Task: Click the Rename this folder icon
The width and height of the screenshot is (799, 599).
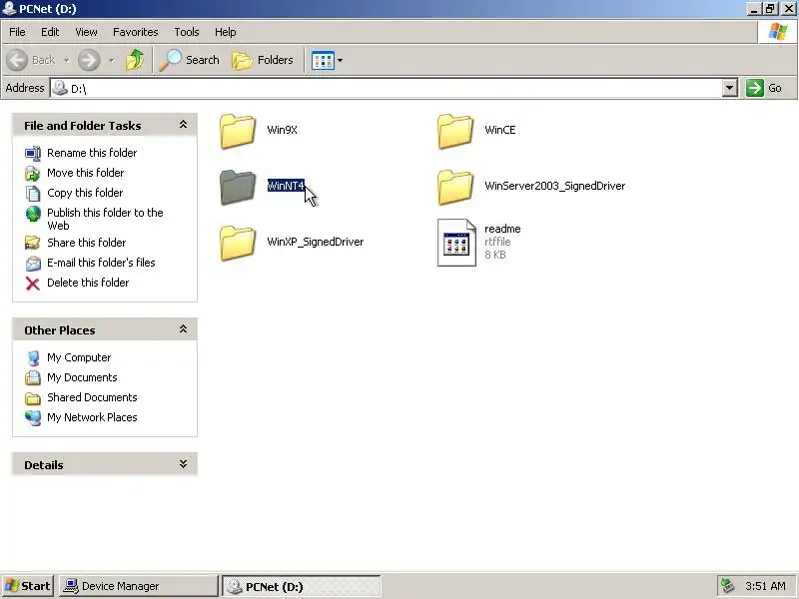Action: click(x=33, y=154)
